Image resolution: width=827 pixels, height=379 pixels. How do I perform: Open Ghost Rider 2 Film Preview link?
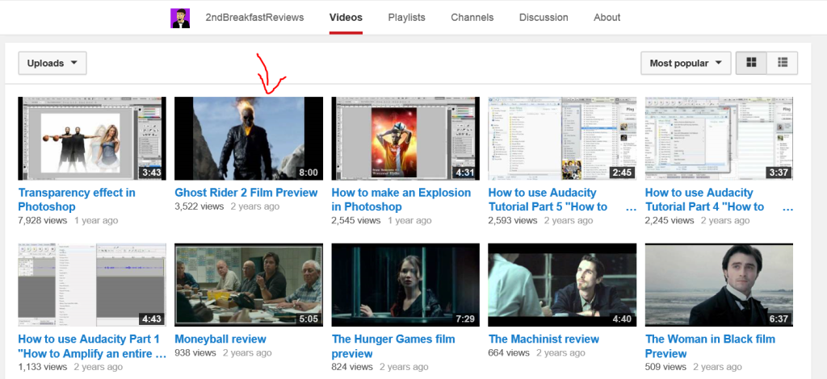[x=246, y=193]
